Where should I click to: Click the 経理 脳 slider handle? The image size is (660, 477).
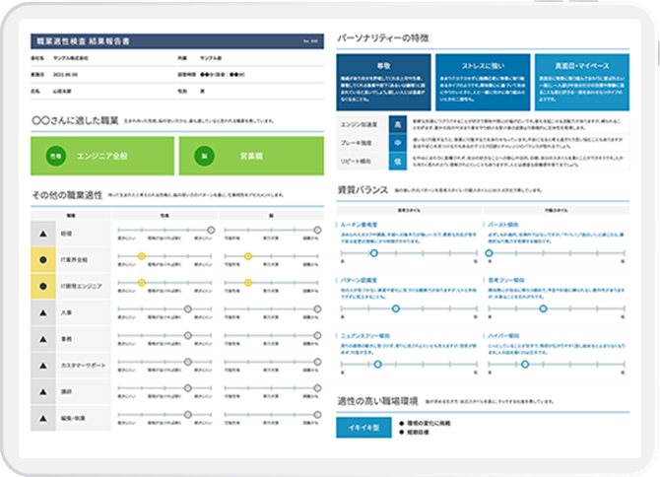point(317,230)
